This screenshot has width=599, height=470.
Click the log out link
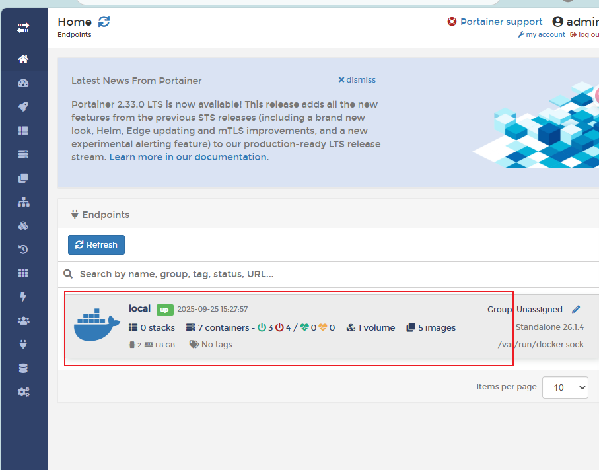[585, 35]
